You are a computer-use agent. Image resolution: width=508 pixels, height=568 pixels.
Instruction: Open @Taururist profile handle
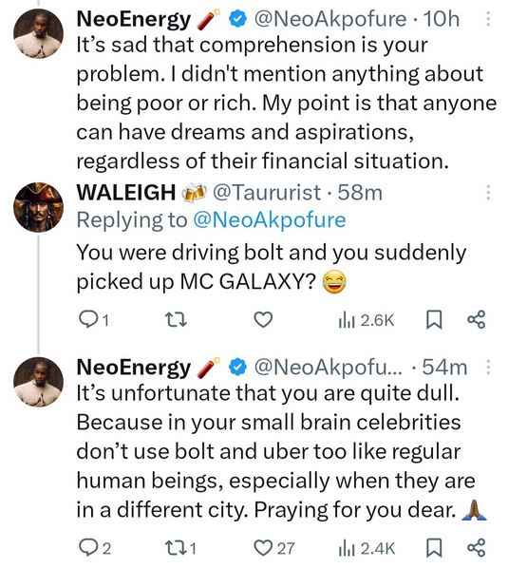coord(267,192)
